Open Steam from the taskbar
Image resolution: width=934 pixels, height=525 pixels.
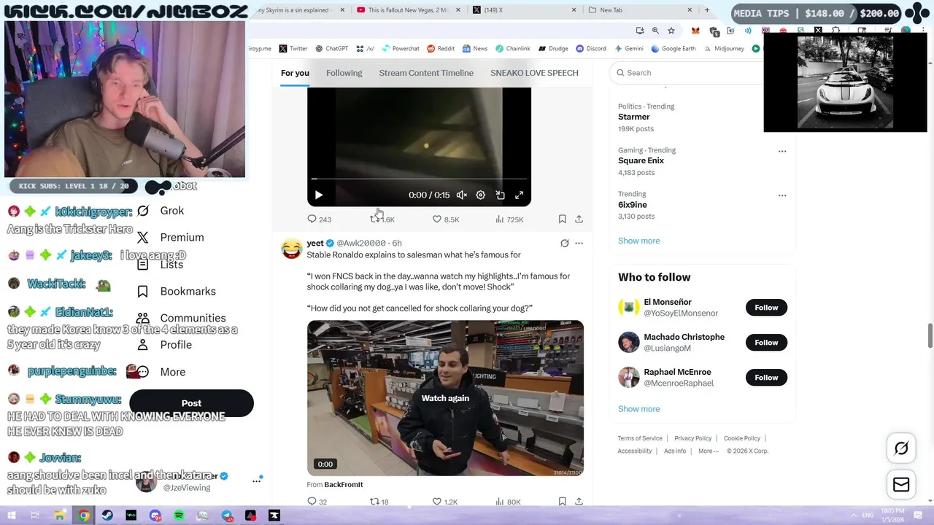point(107,516)
